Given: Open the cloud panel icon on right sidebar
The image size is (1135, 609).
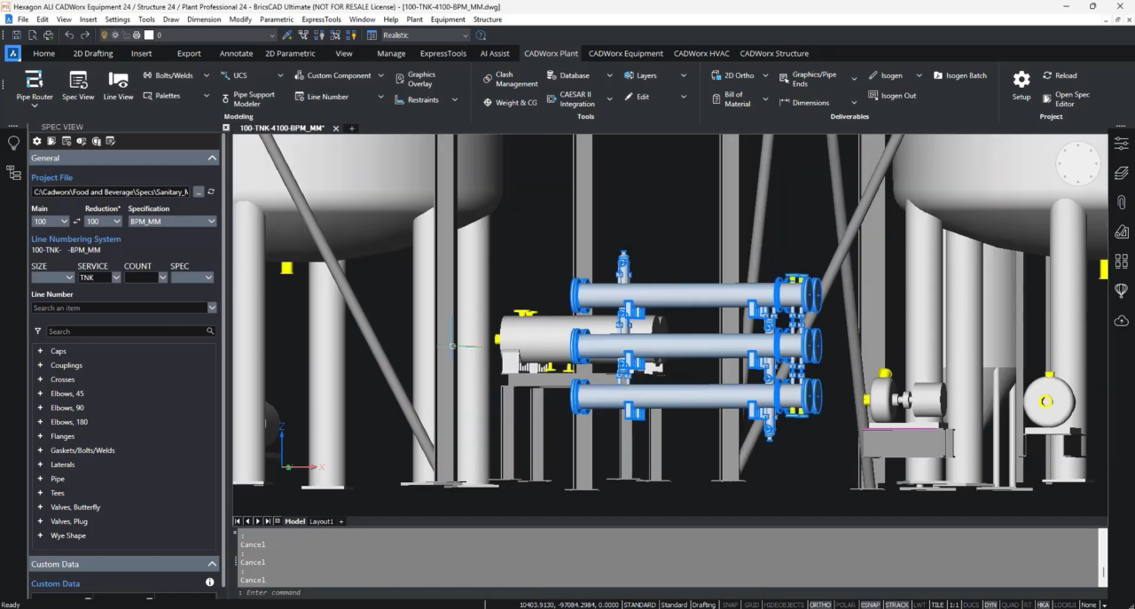Looking at the screenshot, I should click(1122, 320).
